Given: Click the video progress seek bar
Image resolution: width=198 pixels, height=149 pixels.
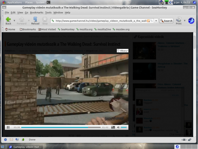Looking at the screenshot, I should coord(61,127).
